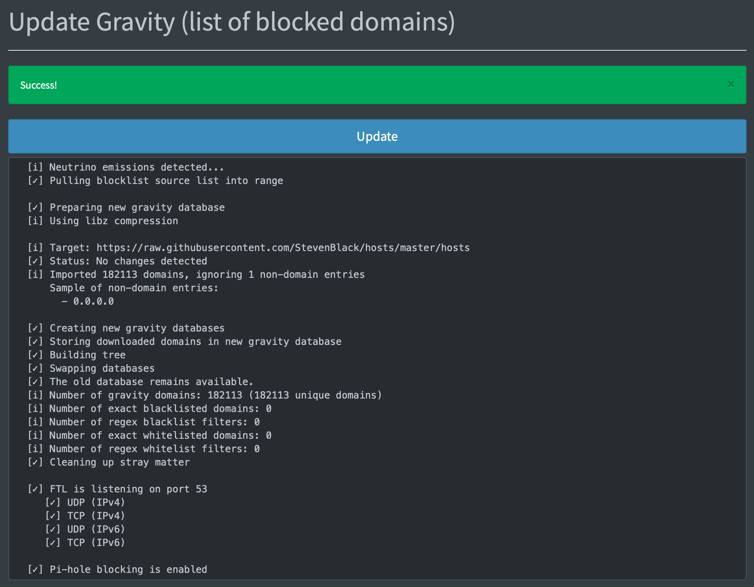The width and height of the screenshot is (754, 587).
Task: Click 'Using libz compression' log line
Action: coord(103,221)
